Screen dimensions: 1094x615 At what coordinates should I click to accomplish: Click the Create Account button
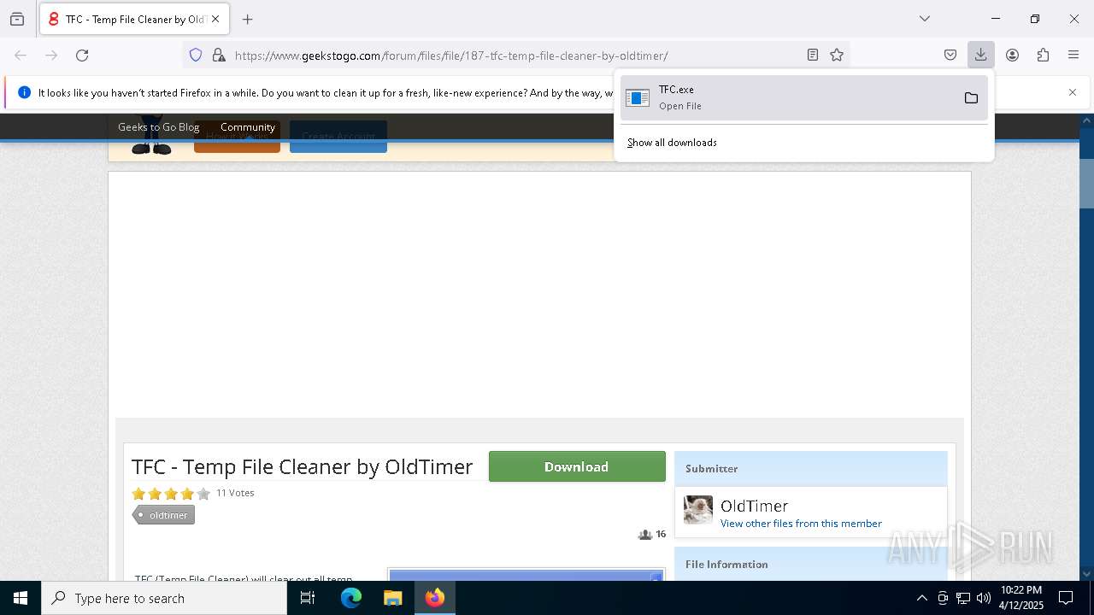coord(338,137)
